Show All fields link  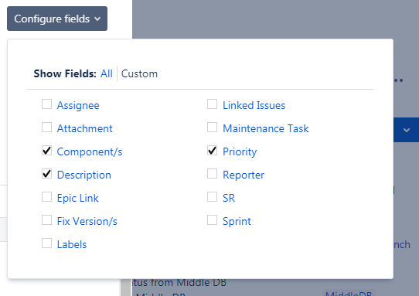pos(107,73)
